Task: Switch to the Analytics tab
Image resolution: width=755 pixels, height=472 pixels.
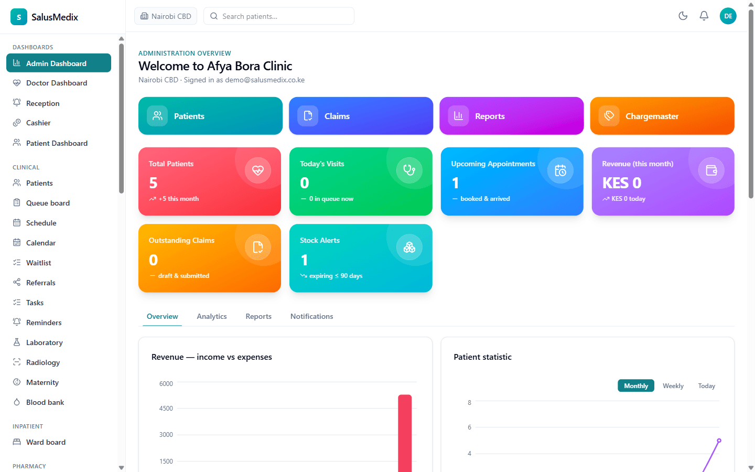Action: click(x=212, y=316)
